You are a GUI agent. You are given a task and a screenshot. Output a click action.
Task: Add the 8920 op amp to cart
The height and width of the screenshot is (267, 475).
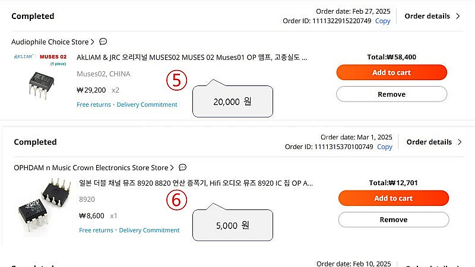point(394,198)
